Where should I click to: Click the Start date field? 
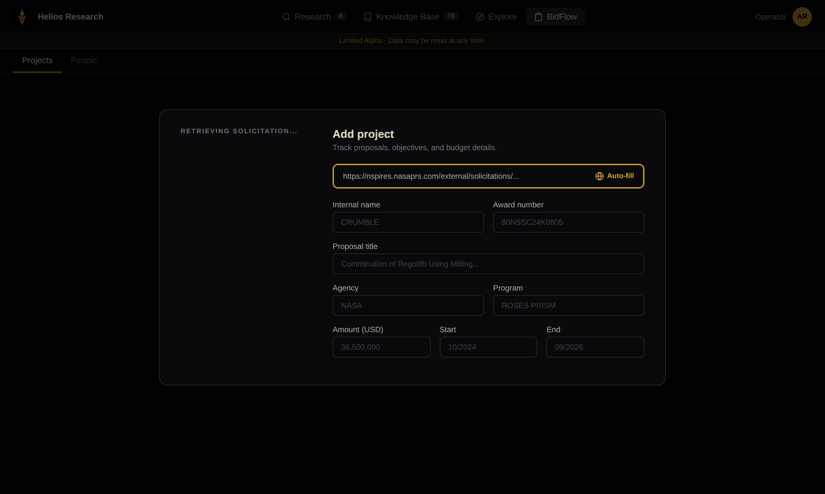tap(489, 347)
